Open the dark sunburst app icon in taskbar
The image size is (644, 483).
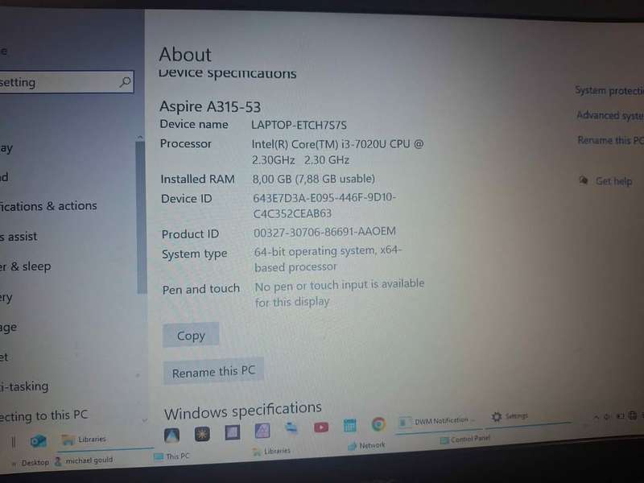pyautogui.click(x=202, y=434)
